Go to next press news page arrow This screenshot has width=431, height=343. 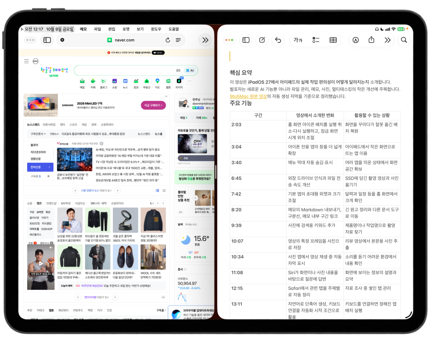(118, 190)
